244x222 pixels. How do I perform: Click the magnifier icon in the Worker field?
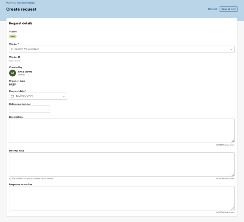[x=12, y=49]
